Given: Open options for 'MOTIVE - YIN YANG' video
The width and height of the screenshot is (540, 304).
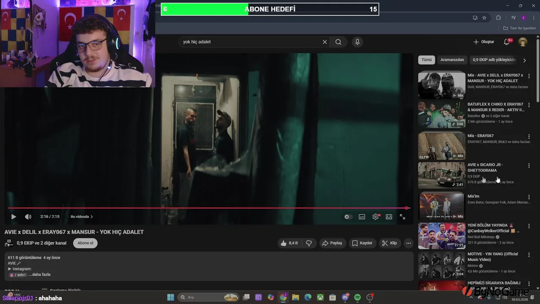Looking at the screenshot, I should pos(529,255).
